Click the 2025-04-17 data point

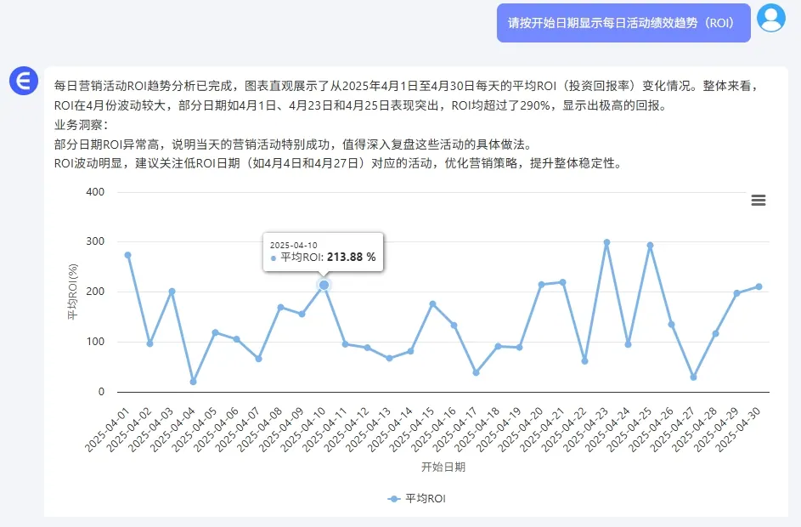(x=477, y=372)
